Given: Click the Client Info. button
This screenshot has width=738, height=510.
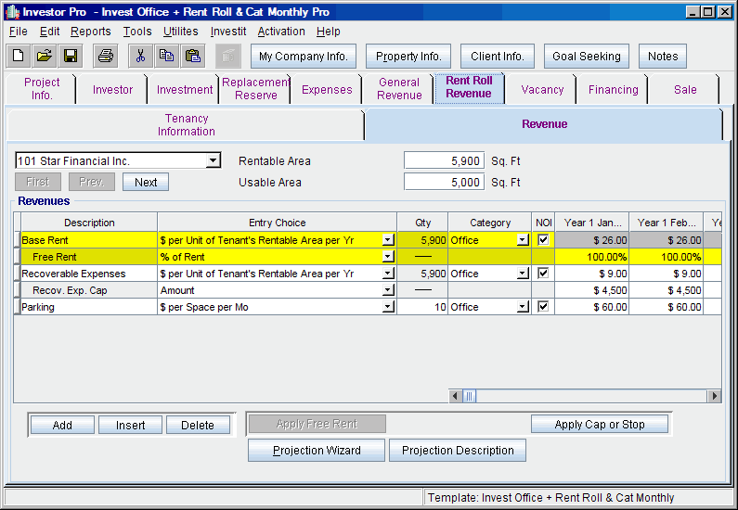Looking at the screenshot, I should [498, 57].
